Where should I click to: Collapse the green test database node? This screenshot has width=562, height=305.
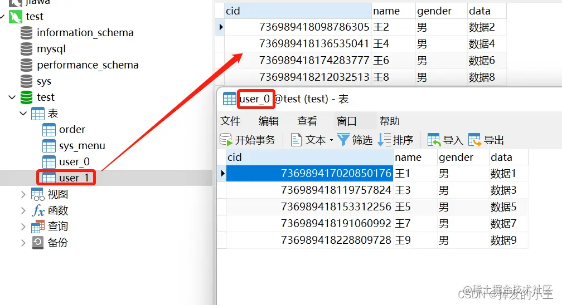(12, 97)
